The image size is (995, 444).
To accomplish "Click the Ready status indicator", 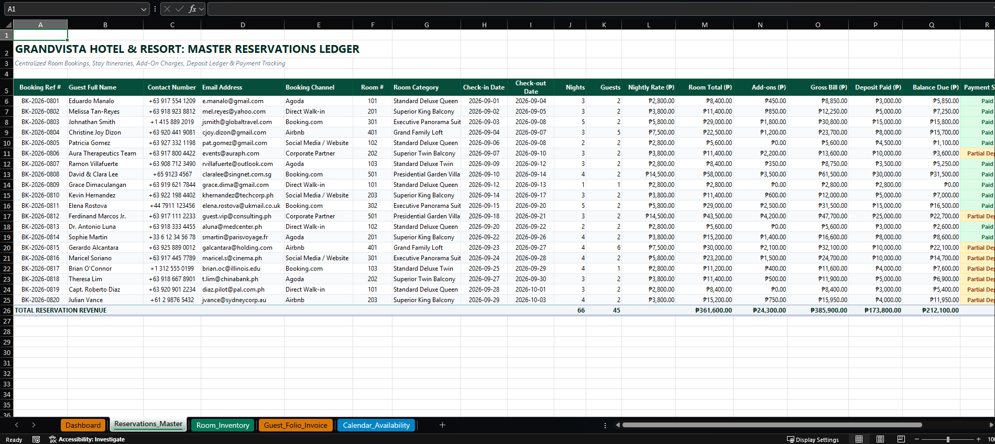I will click(x=14, y=440).
